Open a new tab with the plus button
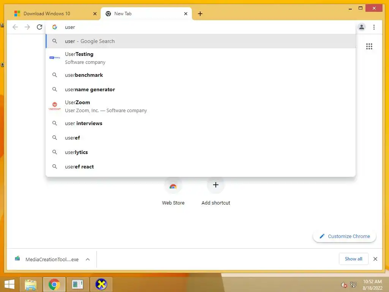 coord(200,14)
